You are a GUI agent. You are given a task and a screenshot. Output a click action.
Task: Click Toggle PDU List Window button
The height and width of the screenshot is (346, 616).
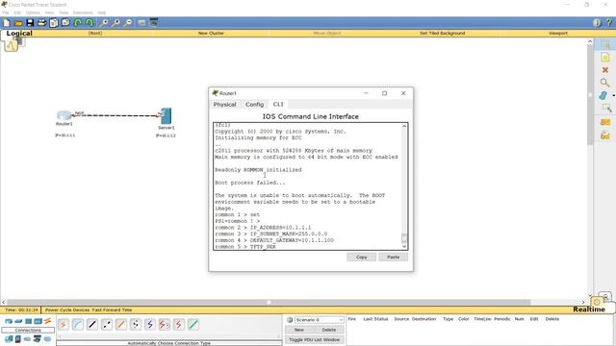click(x=315, y=339)
